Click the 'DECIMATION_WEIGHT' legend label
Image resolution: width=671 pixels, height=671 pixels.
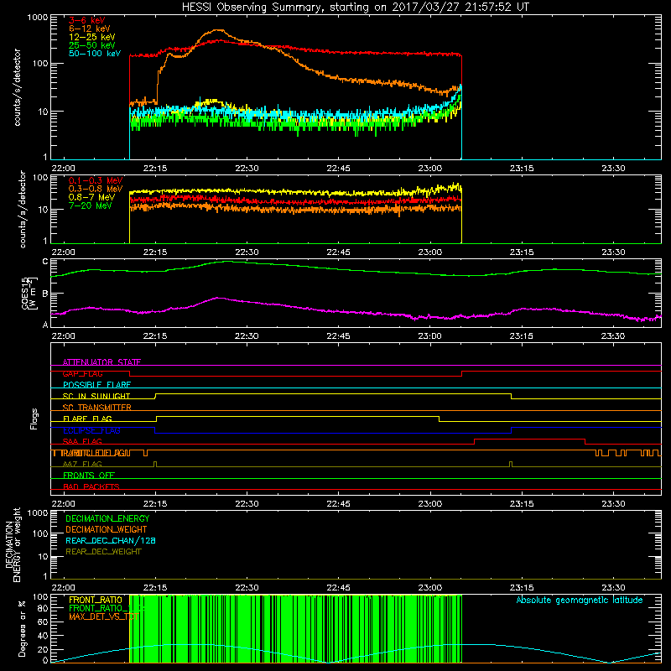click(x=107, y=529)
